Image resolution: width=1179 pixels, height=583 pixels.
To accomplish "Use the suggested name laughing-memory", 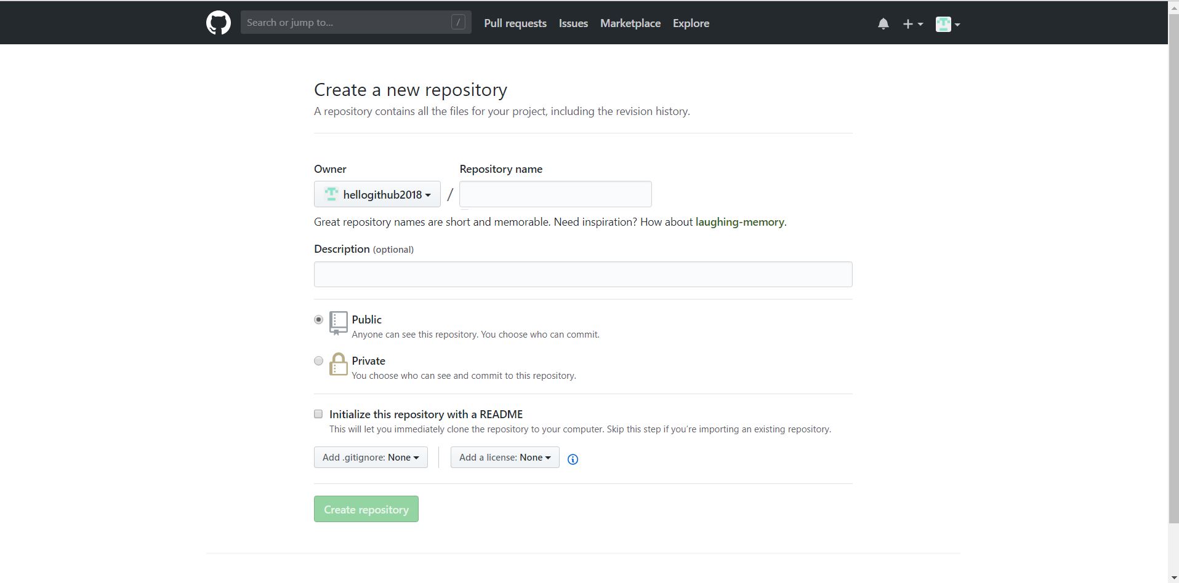I will pos(739,222).
